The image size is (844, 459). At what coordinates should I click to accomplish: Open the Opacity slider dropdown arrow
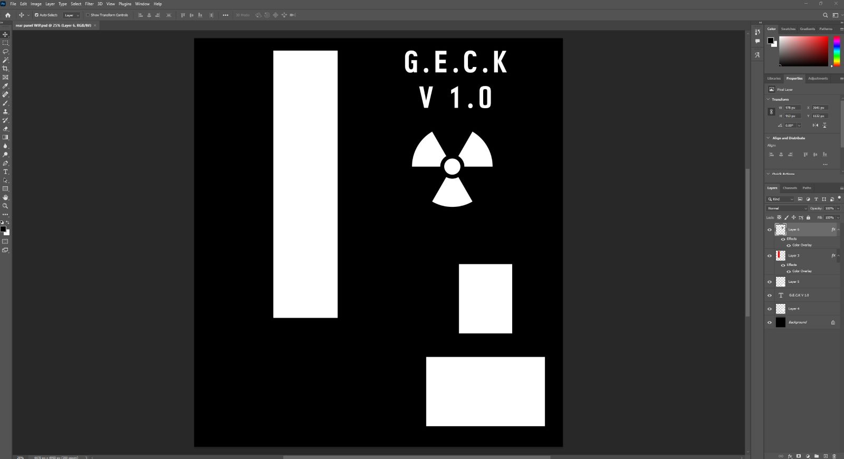[838, 208]
